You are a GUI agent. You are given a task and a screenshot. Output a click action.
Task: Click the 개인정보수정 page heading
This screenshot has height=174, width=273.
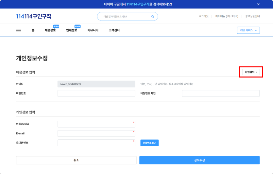(32, 58)
